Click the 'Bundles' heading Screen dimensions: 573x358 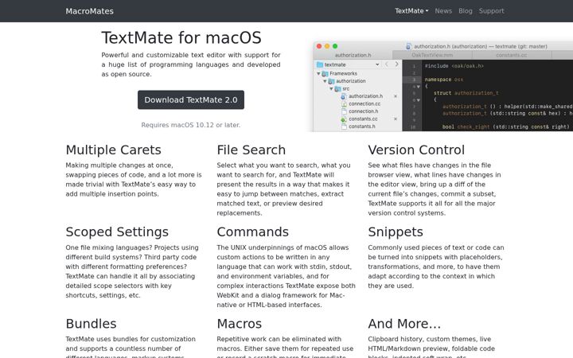point(91,324)
